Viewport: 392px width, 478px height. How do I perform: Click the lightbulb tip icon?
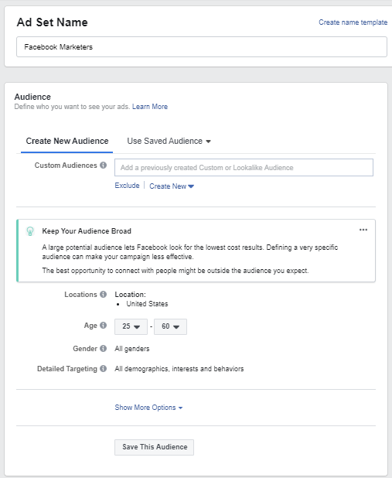tap(30, 231)
